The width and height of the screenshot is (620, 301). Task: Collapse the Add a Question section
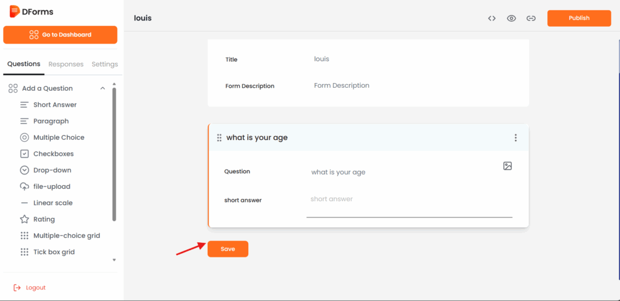tap(102, 88)
